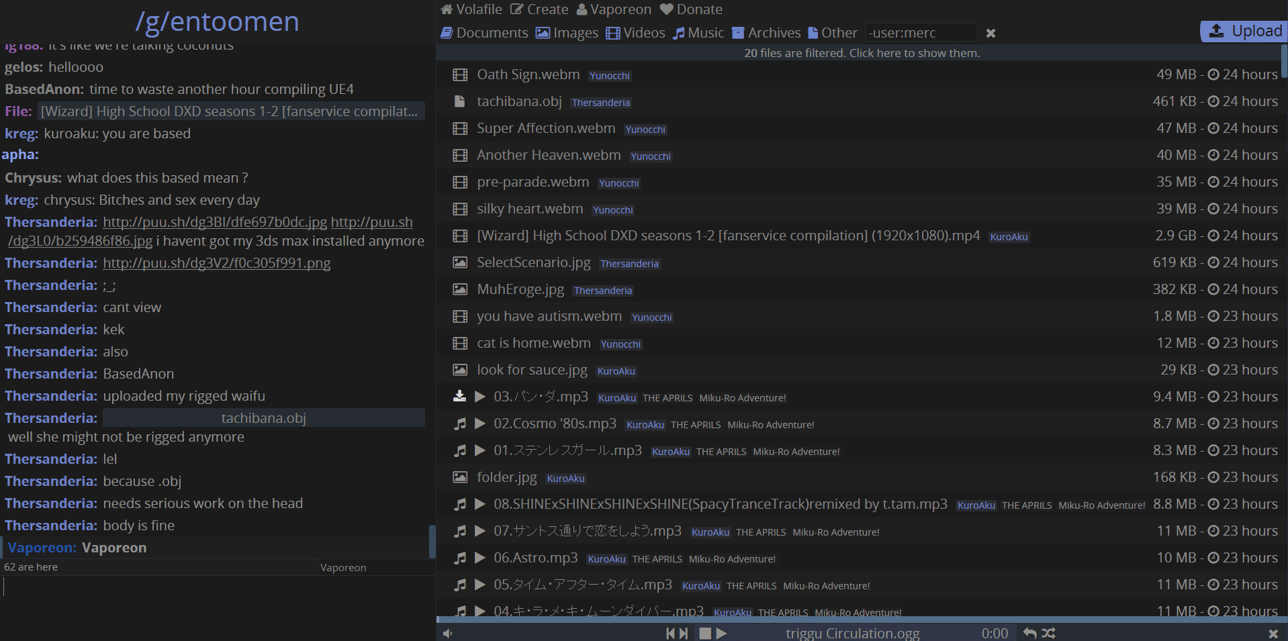
Task: Click music note icon beside 06.Astro.mp3
Action: [460, 558]
